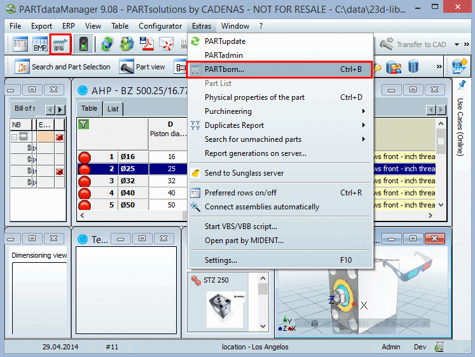Open PARTbom shopping cart toolbar icon
Screen dimensions: 475x357
[x=60, y=45]
